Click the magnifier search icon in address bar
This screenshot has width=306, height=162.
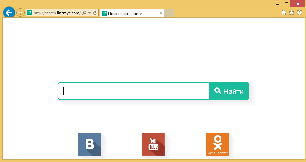(x=84, y=13)
